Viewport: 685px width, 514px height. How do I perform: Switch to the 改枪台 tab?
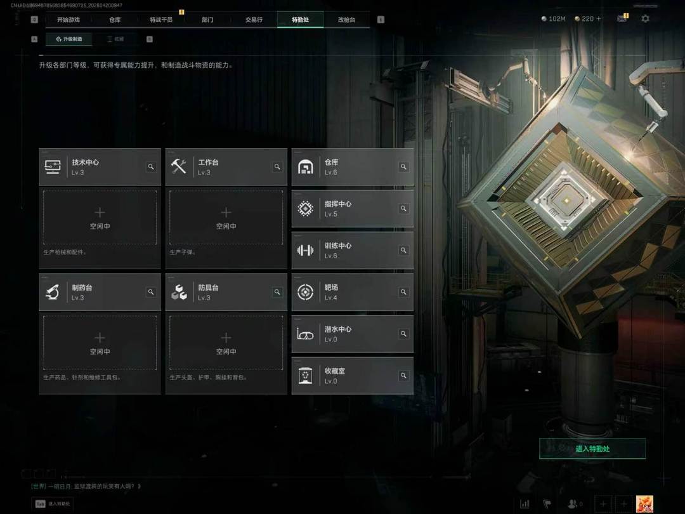(346, 20)
